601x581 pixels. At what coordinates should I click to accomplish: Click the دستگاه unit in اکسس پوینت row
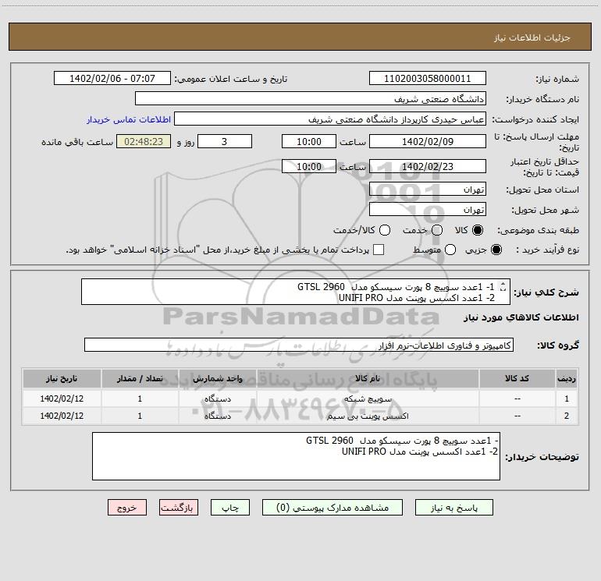point(217,416)
